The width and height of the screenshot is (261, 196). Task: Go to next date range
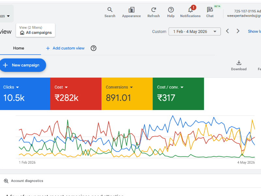pos(238,31)
